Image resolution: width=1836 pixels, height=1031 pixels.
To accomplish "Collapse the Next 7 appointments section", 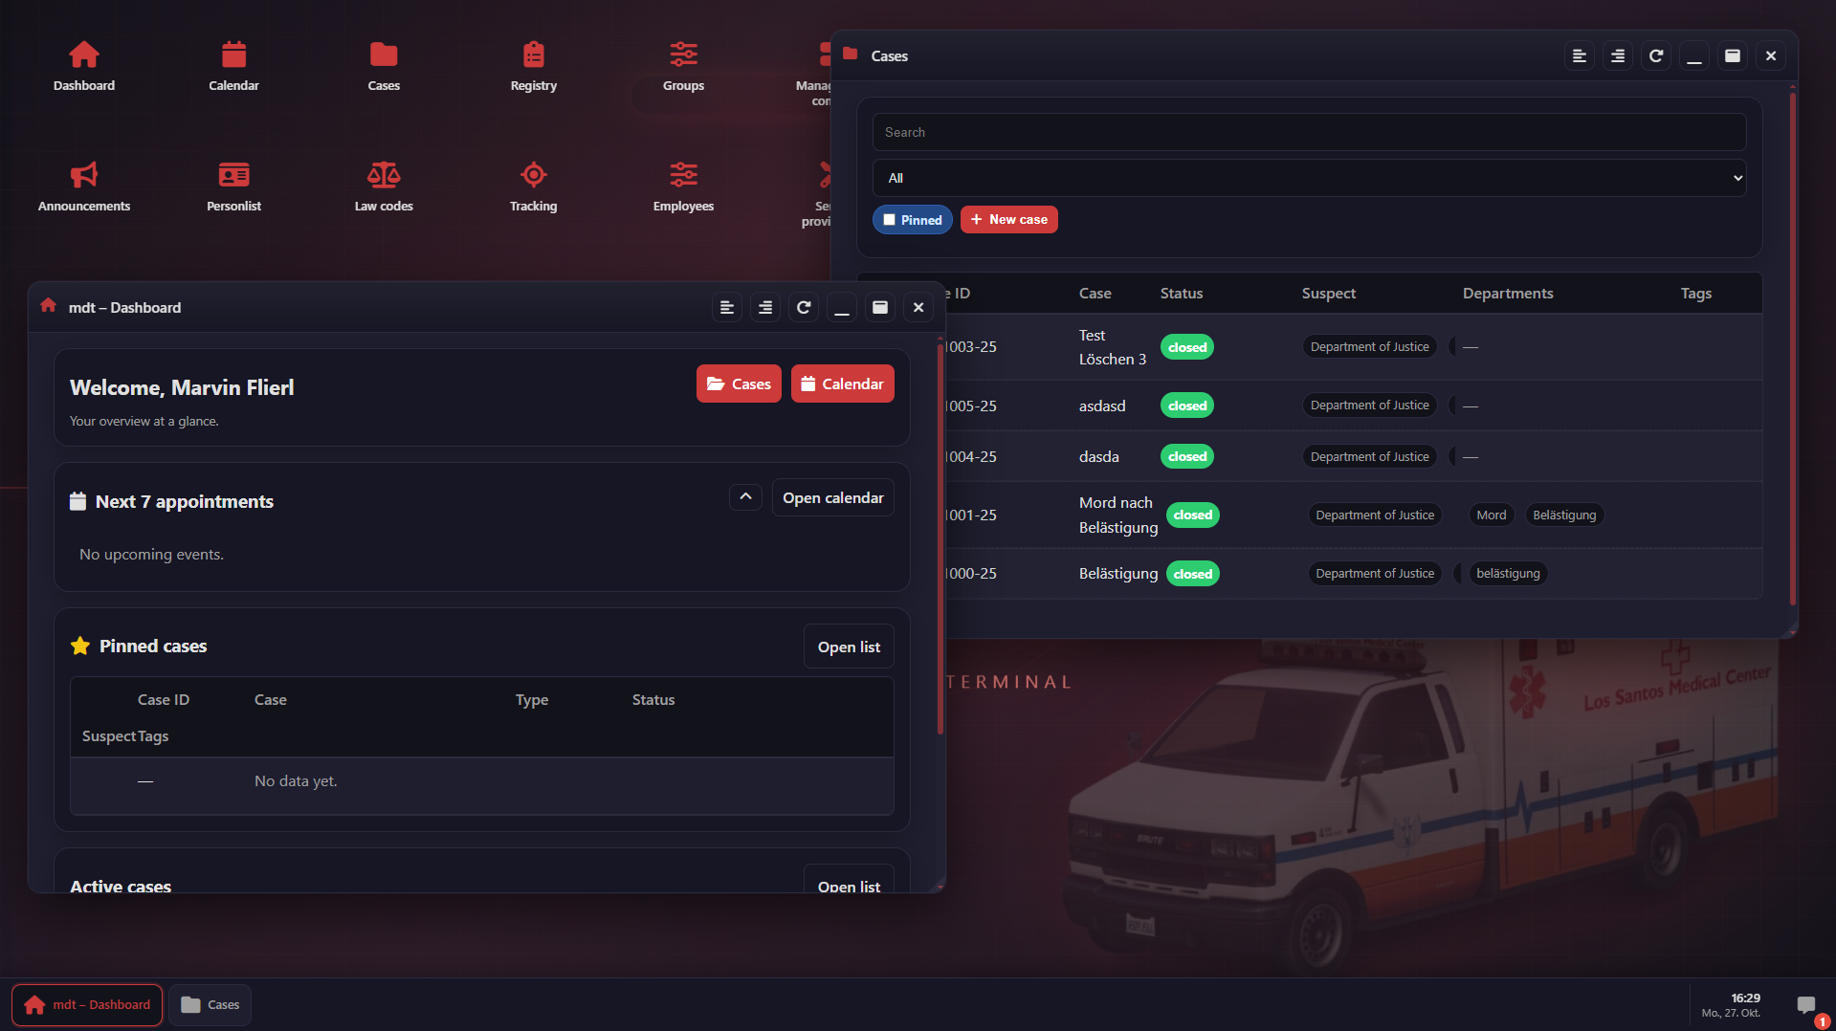I will click(x=745, y=497).
